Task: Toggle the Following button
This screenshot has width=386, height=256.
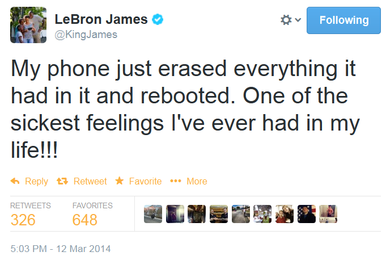Action: (x=343, y=20)
